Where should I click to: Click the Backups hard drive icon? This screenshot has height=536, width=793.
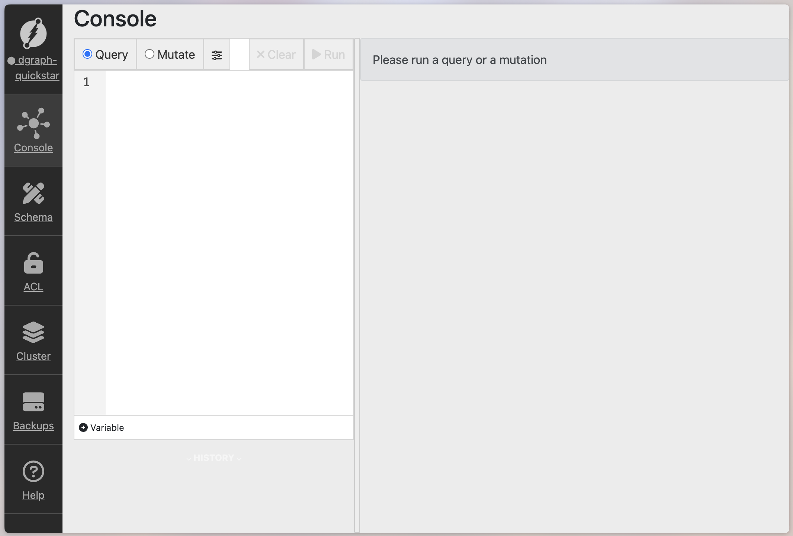pos(33,402)
